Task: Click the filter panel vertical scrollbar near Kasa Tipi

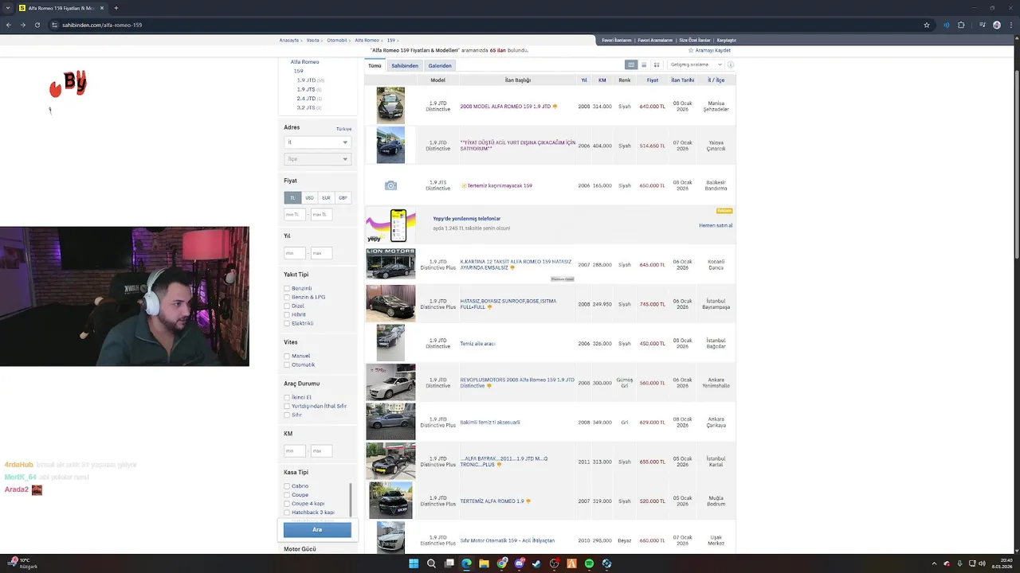Action: 350,499
